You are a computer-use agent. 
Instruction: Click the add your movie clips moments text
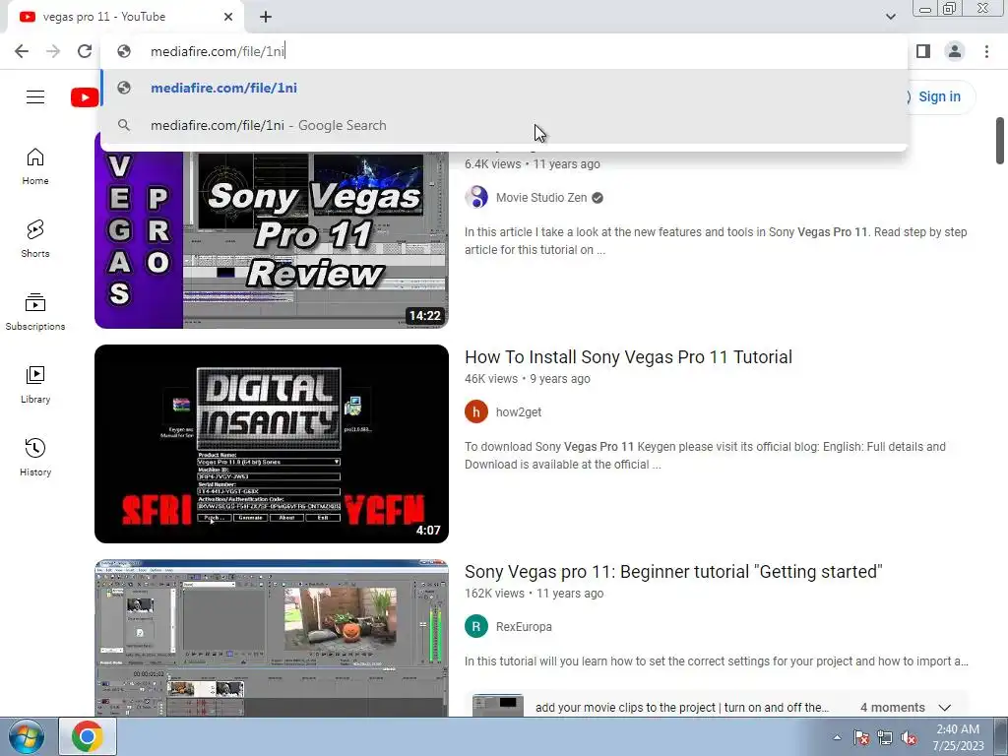click(x=681, y=708)
